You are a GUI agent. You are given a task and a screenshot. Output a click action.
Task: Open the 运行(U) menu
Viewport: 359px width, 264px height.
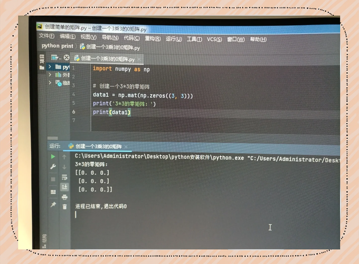tap(174, 39)
